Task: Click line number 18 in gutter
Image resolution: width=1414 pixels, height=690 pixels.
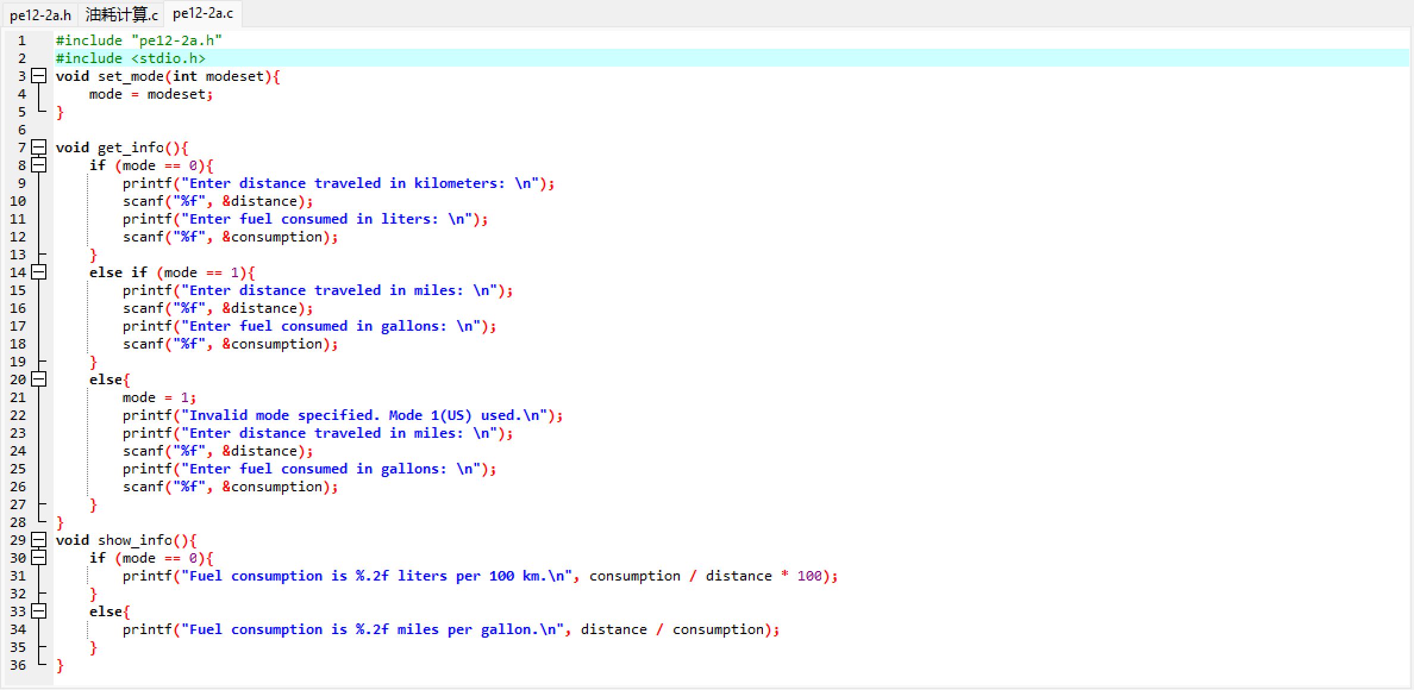Action: pyautogui.click(x=18, y=344)
